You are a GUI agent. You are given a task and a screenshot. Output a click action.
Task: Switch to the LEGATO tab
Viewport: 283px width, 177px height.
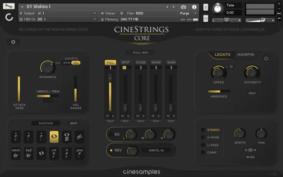coord(223,55)
